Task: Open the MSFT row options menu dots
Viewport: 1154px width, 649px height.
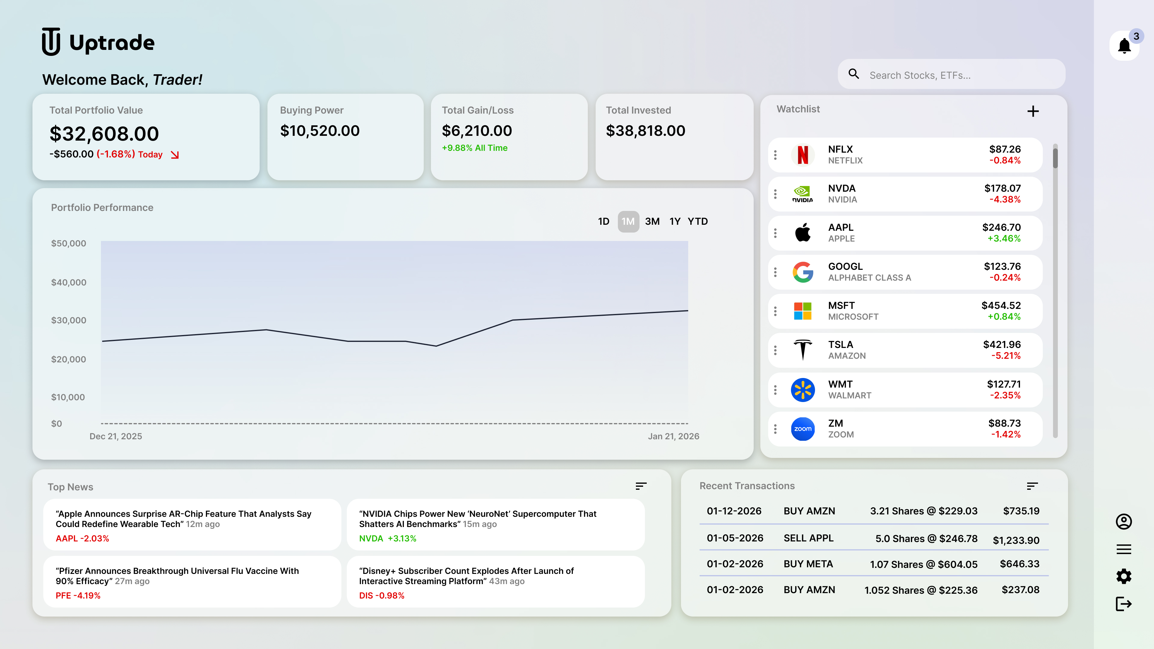Action: pos(775,311)
